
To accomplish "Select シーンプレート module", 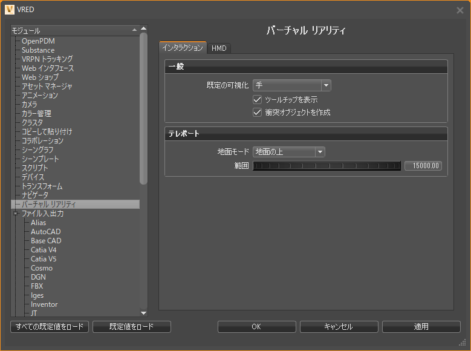I will point(41,159).
